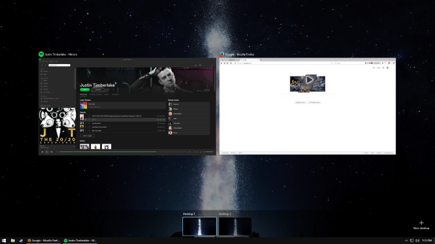This screenshot has height=244, width=435.
Task: Click I'm Feeling Lucky in Firefox
Action: [x=314, y=102]
